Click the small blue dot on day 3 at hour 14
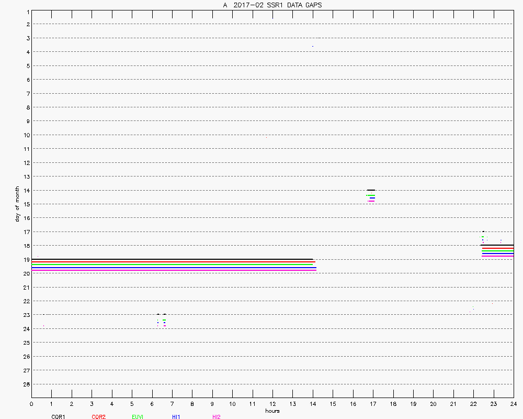Viewport: 523px width, 419px height. click(x=313, y=46)
